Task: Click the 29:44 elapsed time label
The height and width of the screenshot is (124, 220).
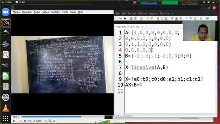Action: coord(15,117)
